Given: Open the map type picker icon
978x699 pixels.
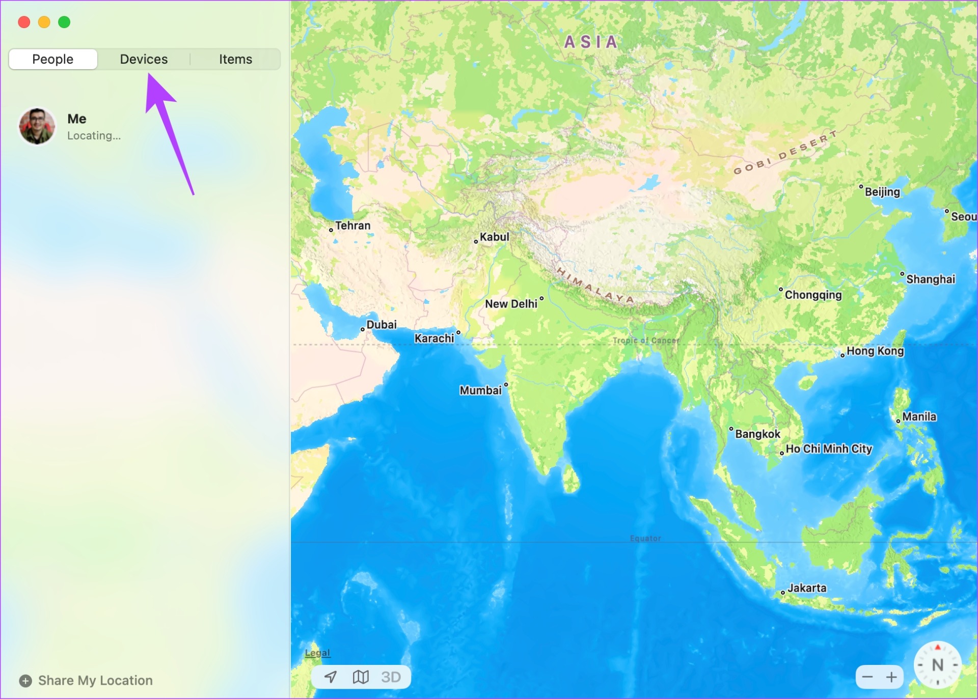Looking at the screenshot, I should [x=361, y=677].
